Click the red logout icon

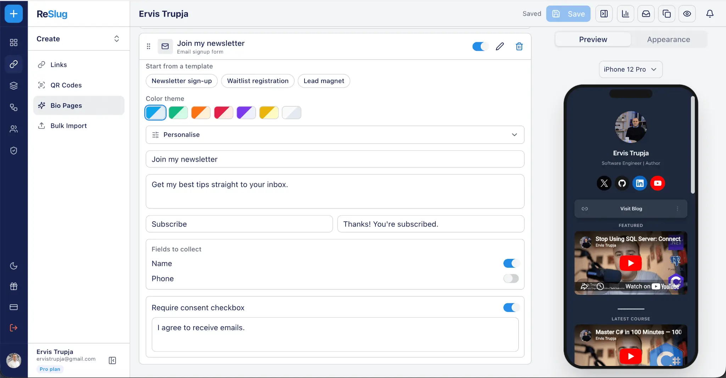click(13, 328)
